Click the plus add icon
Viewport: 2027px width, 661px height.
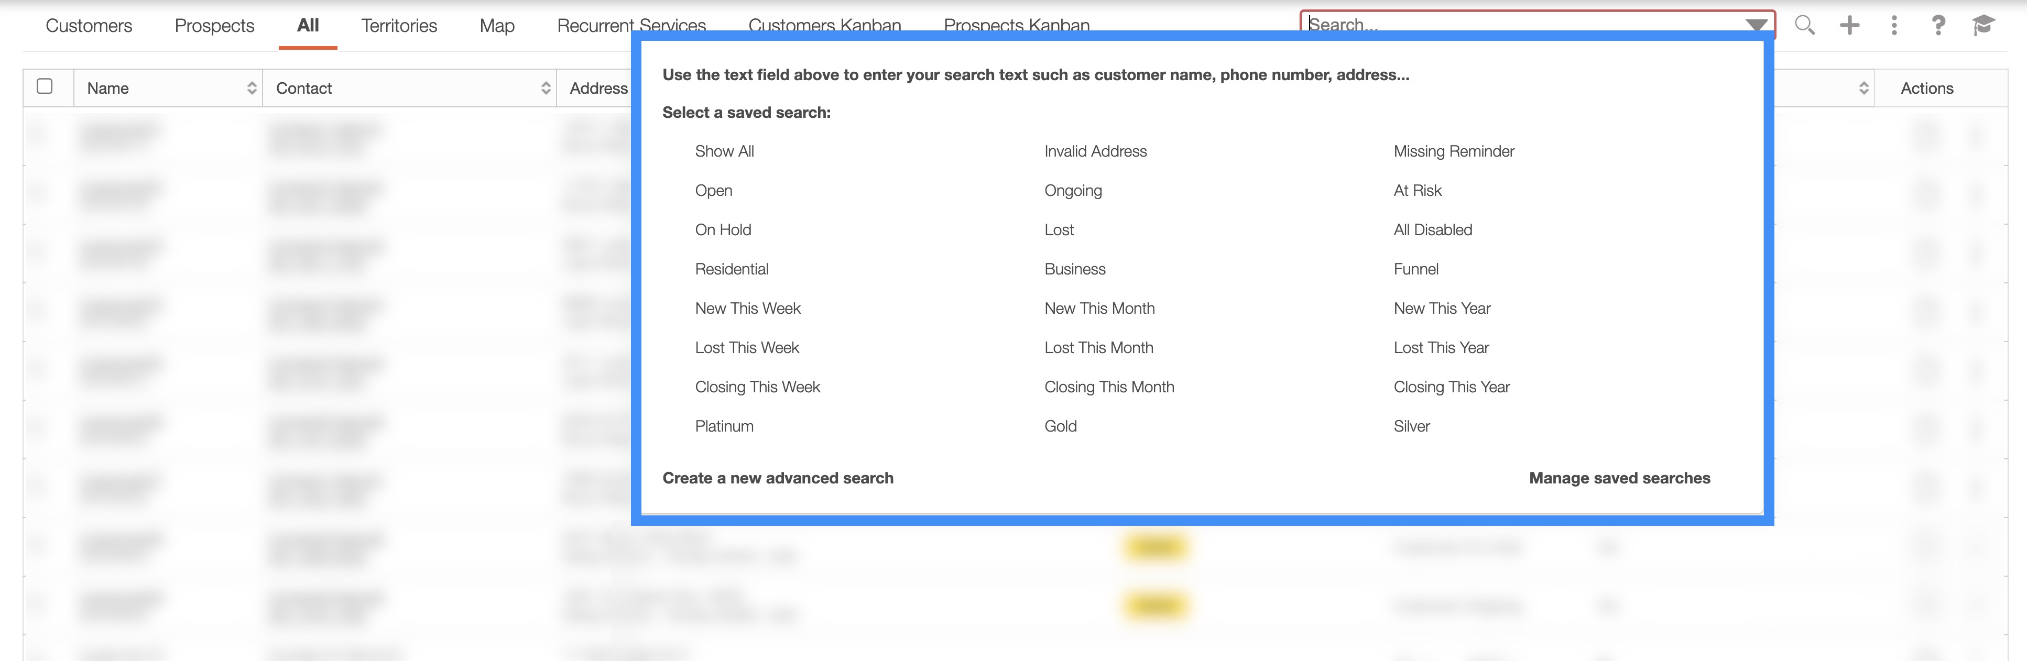pos(1849,25)
